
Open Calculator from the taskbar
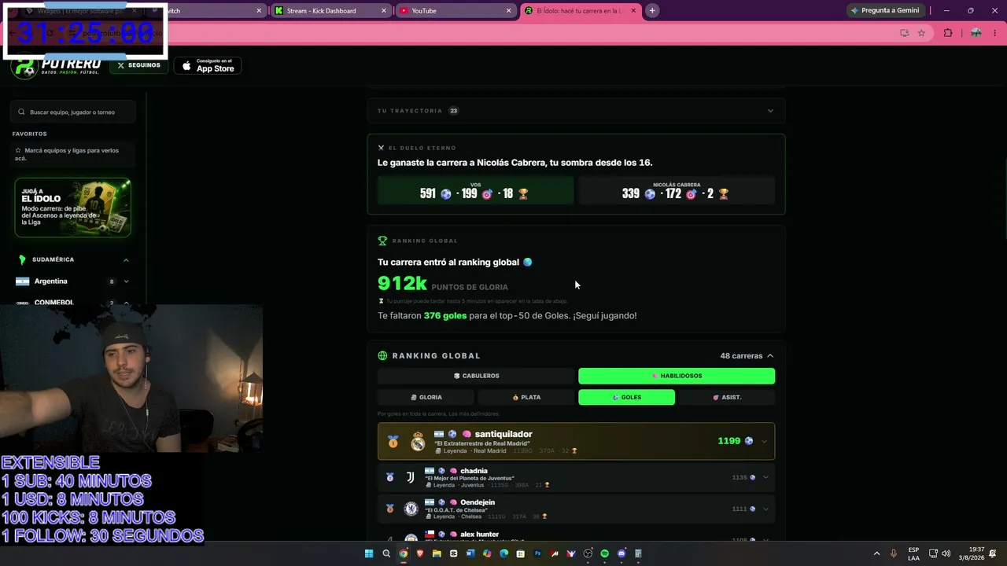(638, 553)
